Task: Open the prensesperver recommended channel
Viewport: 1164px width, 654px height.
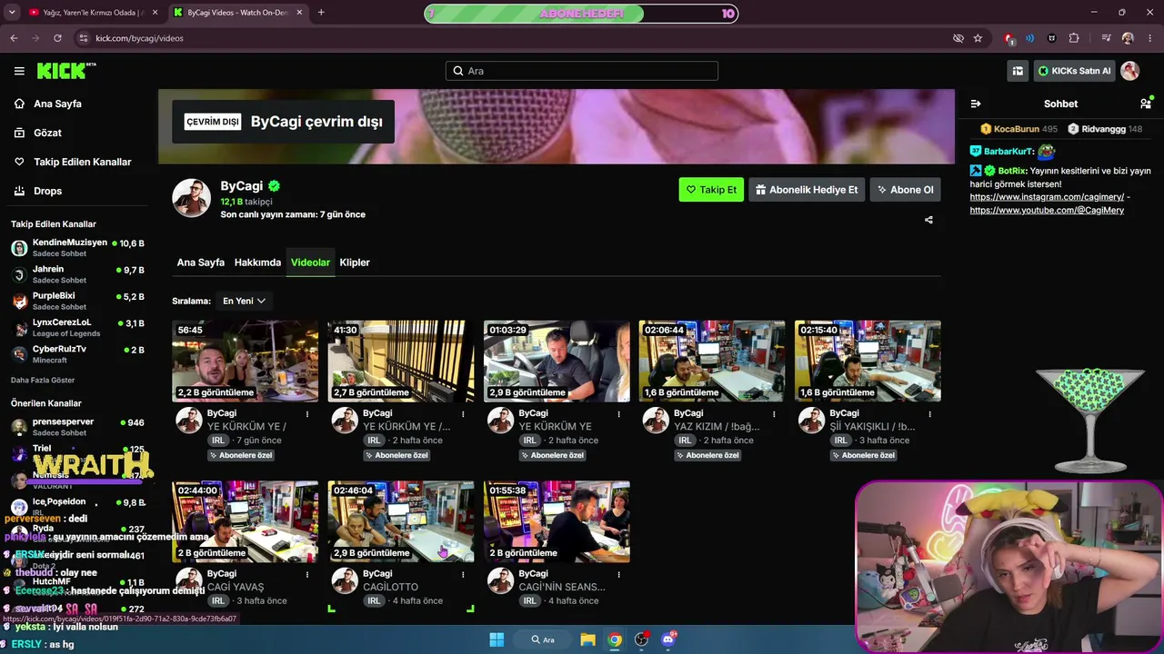Action: (77, 427)
